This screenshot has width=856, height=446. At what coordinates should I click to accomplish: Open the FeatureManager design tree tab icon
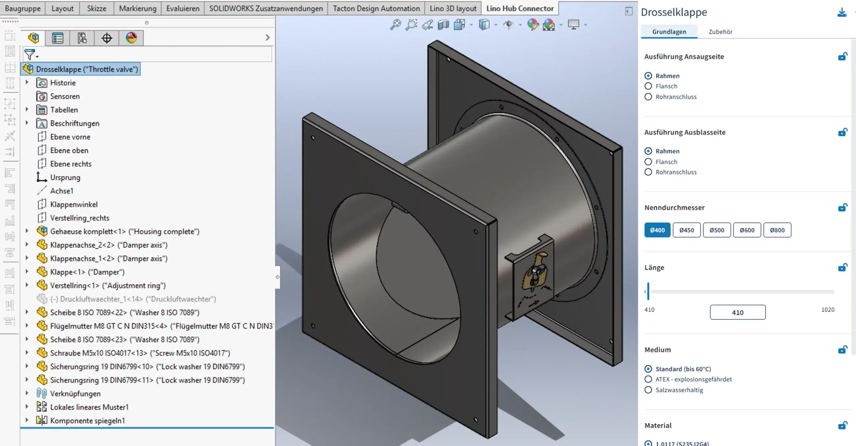(x=33, y=38)
